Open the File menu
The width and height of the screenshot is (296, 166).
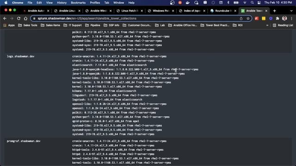[30, 3]
